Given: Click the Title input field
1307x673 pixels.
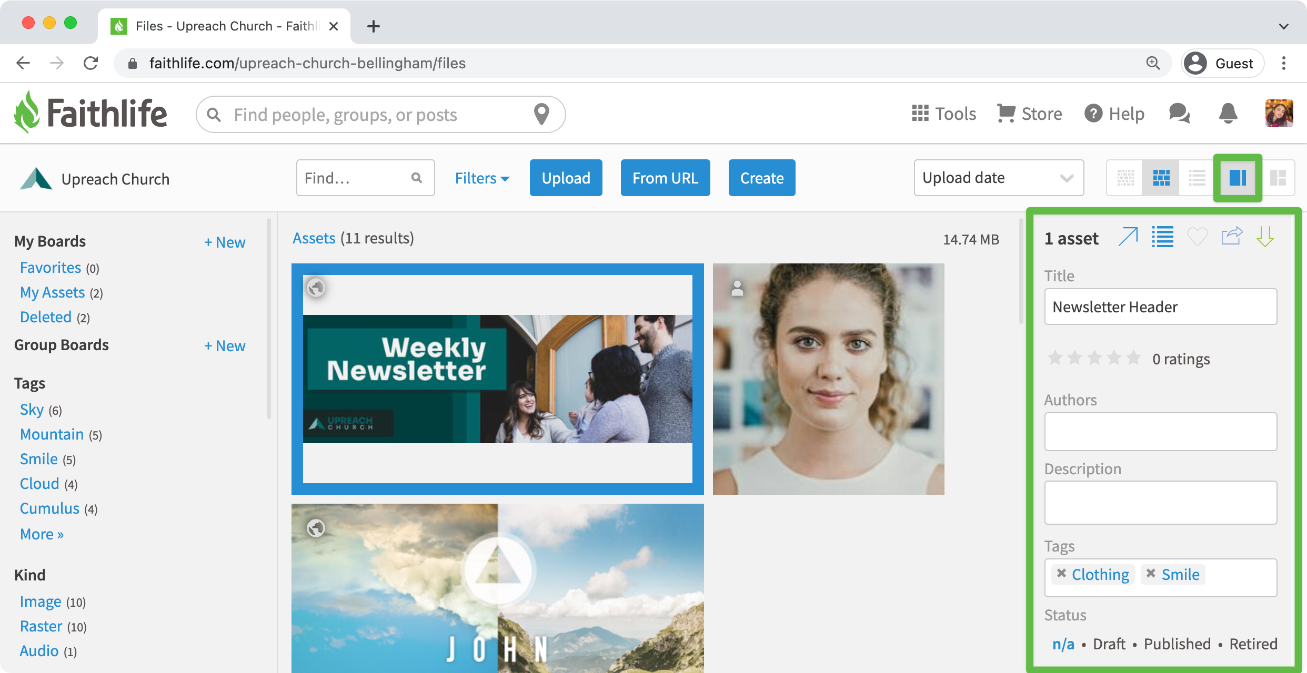Looking at the screenshot, I should 1160,307.
